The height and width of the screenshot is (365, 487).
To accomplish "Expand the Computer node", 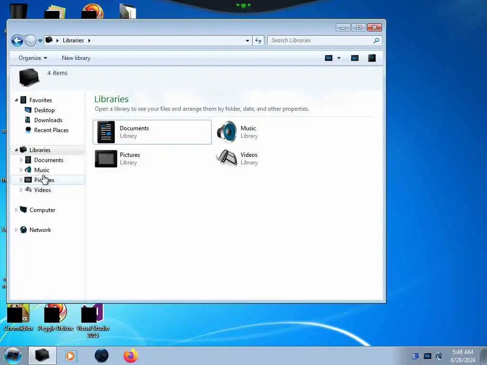I will pyautogui.click(x=16, y=210).
